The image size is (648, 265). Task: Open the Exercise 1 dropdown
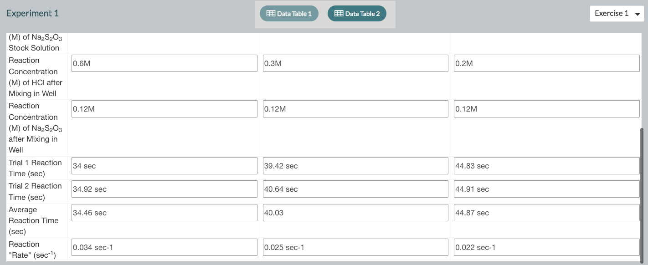coord(617,13)
